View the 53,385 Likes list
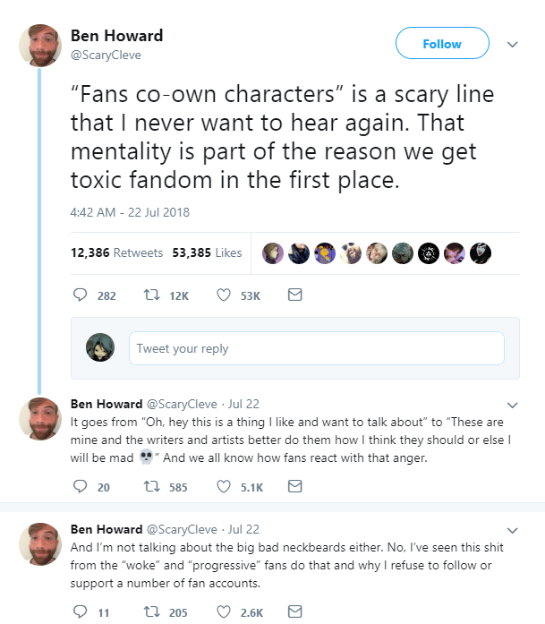This screenshot has height=624, width=545. pos(207,252)
